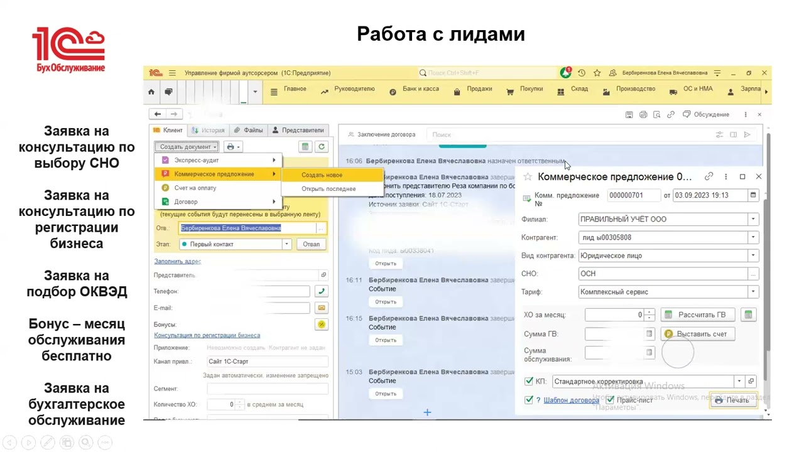Open notifications bell with red badge

point(566,73)
